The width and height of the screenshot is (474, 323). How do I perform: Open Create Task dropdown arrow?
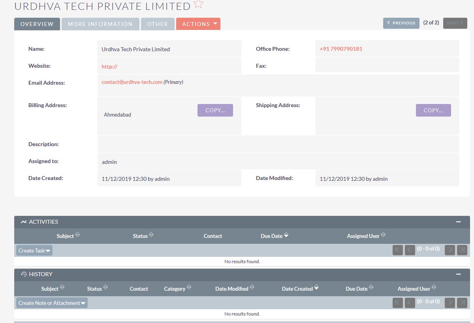point(48,251)
